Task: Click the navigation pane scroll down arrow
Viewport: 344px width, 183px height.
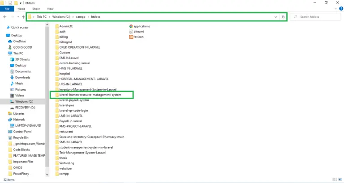Action: coord(47,175)
